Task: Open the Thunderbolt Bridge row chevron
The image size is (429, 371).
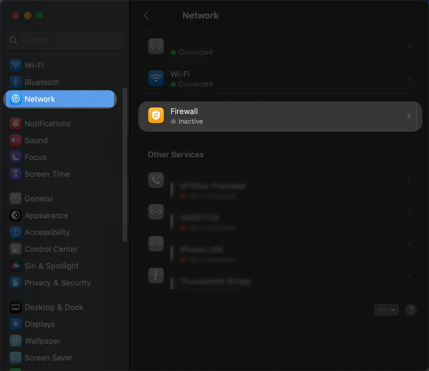Action: click(409, 276)
